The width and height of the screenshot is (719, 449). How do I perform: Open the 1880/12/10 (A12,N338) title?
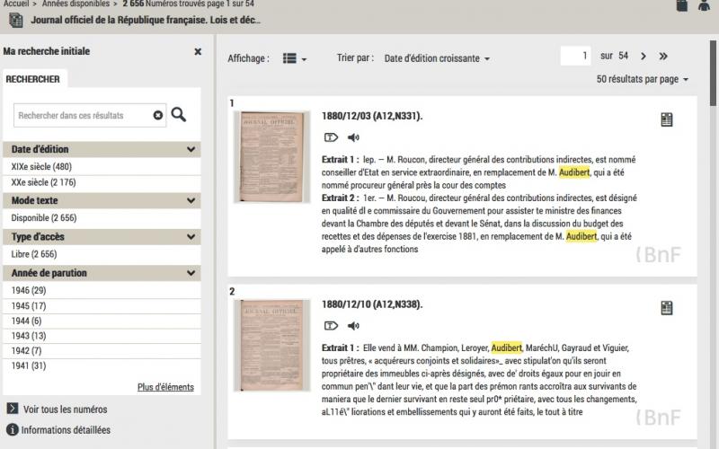click(x=372, y=304)
